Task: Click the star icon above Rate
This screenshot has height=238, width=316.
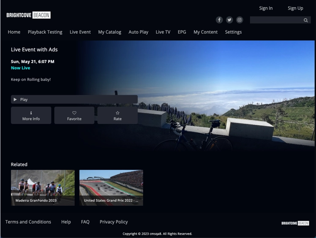Action: (x=117, y=113)
